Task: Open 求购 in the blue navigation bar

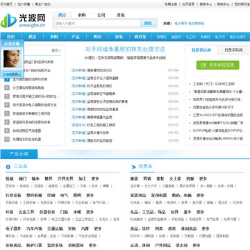Action: pyautogui.click(x=54, y=37)
